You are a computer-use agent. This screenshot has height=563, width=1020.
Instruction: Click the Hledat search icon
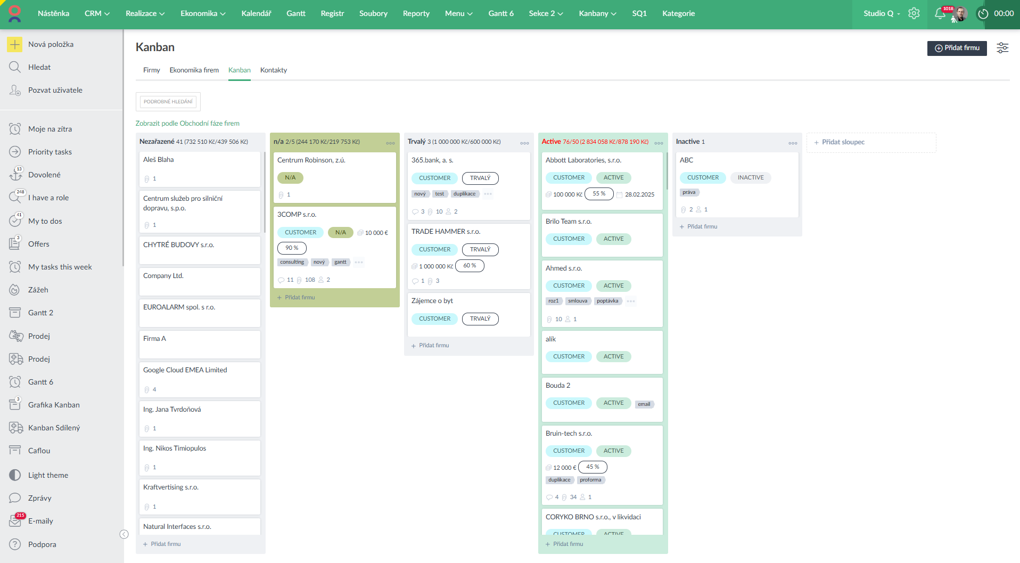pos(15,67)
